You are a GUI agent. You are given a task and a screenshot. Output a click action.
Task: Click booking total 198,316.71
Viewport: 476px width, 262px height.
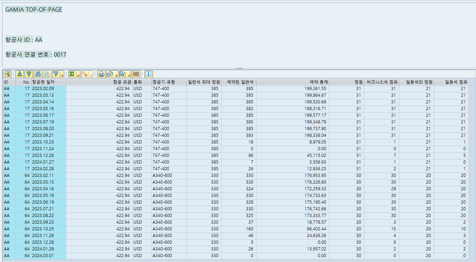[x=292, y=109]
